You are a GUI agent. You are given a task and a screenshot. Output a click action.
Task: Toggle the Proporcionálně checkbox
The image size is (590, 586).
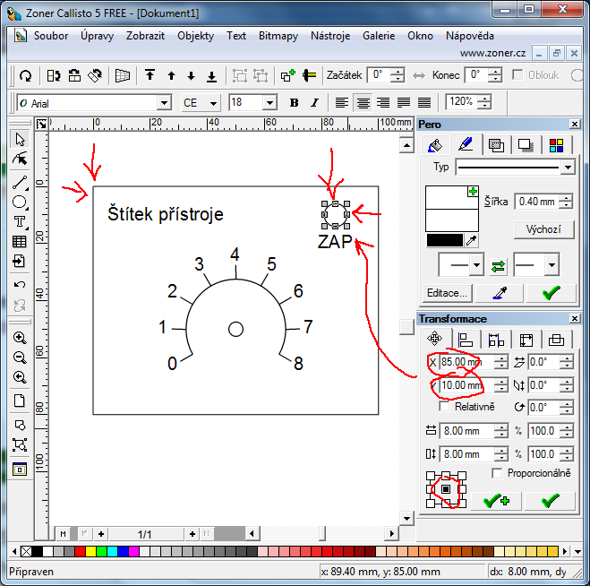497,473
